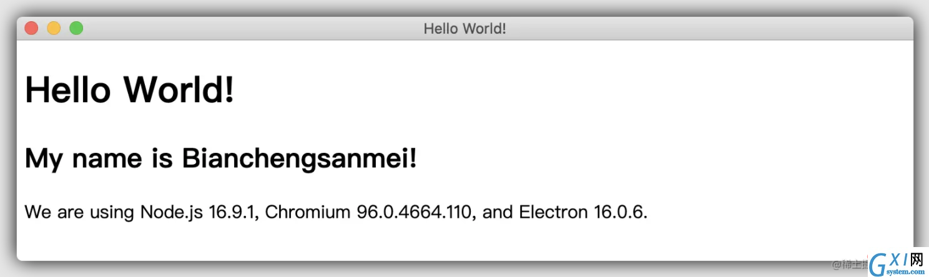This screenshot has height=277, width=929.
Task: Select the word "Bianchengsanmei!" in subheading
Action: [x=299, y=159]
